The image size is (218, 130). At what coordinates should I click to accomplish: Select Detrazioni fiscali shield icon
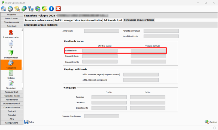pos(11,54)
